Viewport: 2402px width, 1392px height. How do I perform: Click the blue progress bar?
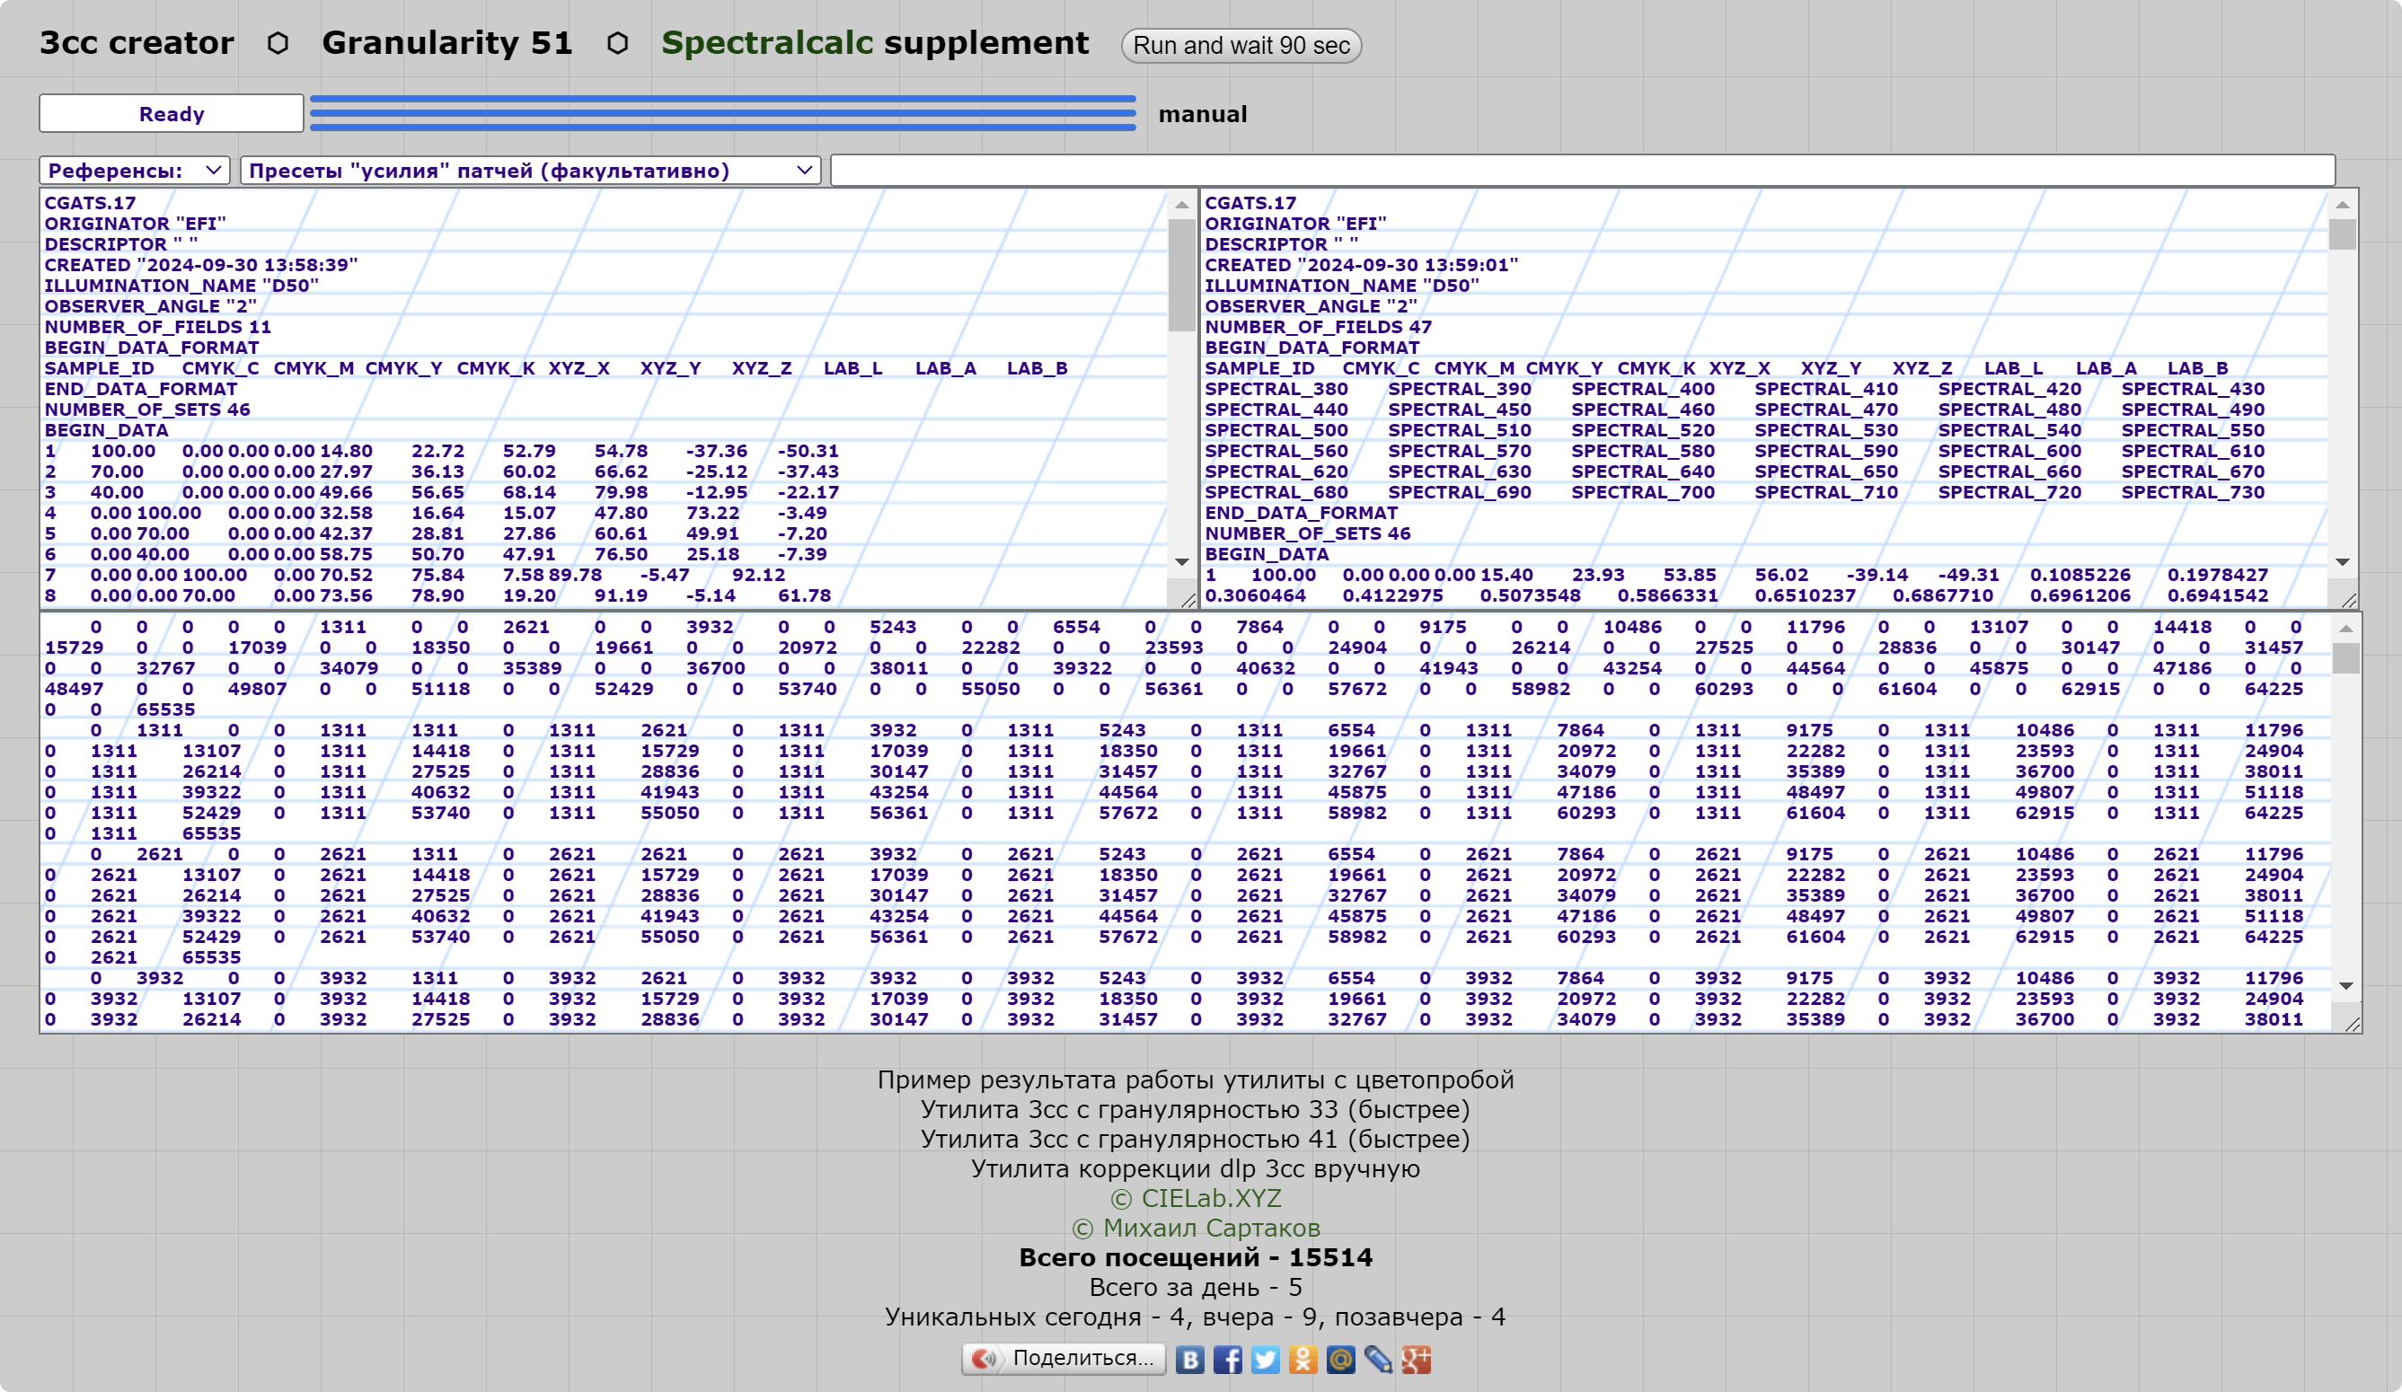tap(722, 112)
